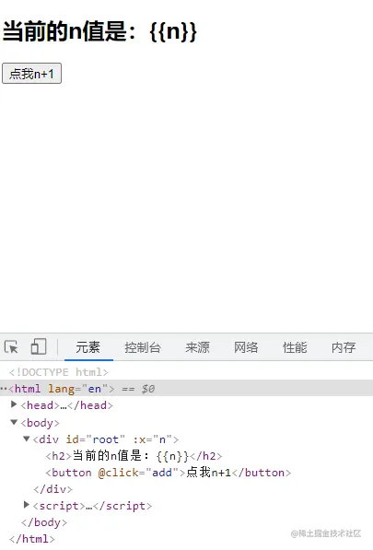Click the 点我n+1 button
Image resolution: width=373 pixels, height=550 pixels.
pos(31,74)
